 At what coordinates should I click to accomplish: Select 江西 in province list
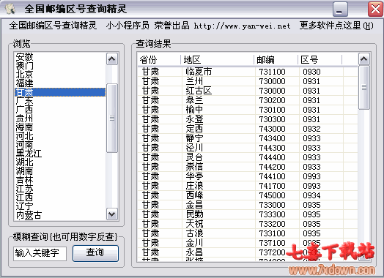tap(60, 198)
